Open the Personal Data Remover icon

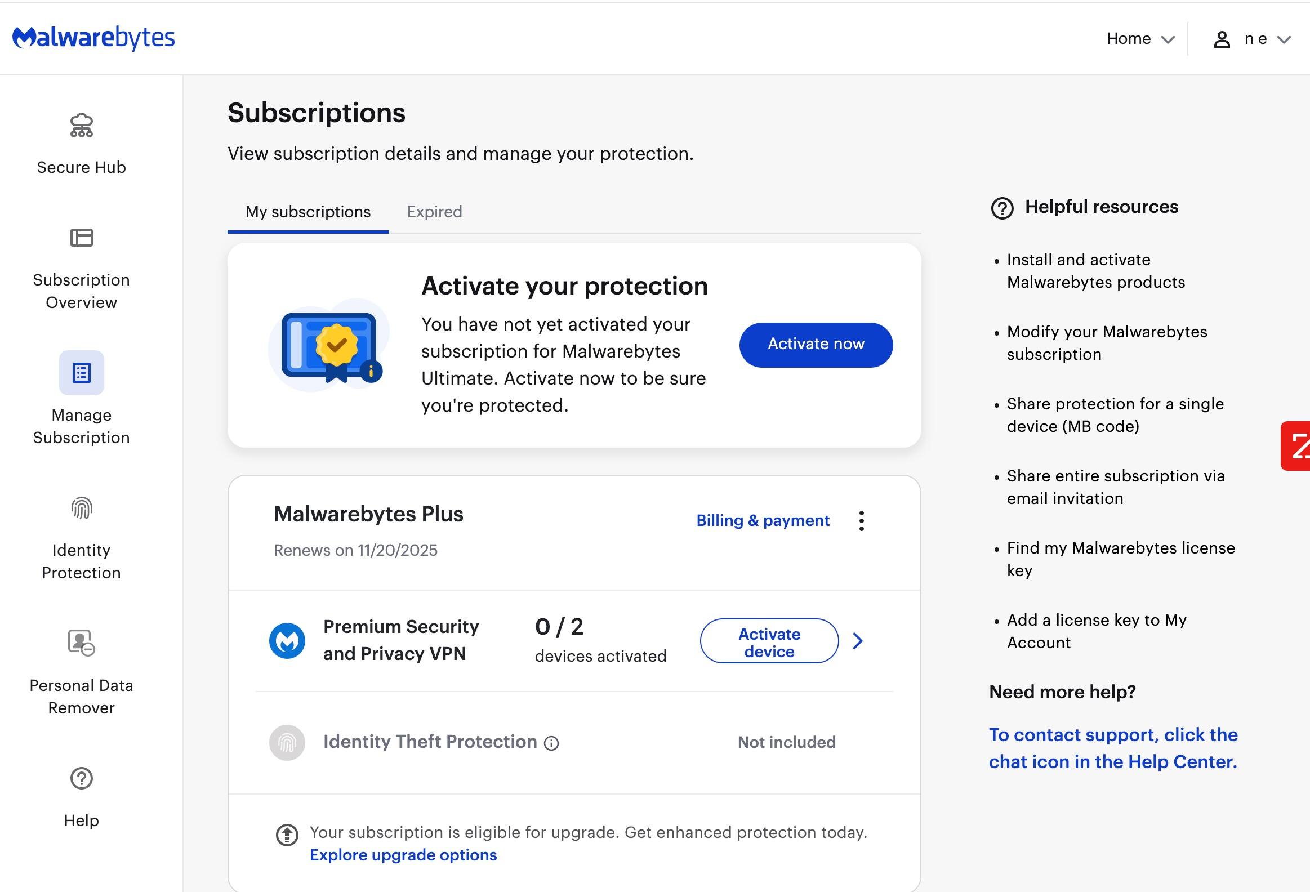(81, 643)
